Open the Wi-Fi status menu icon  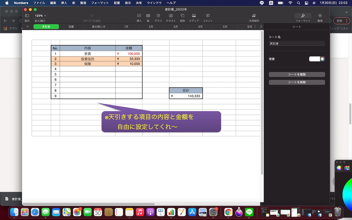pos(291,3)
